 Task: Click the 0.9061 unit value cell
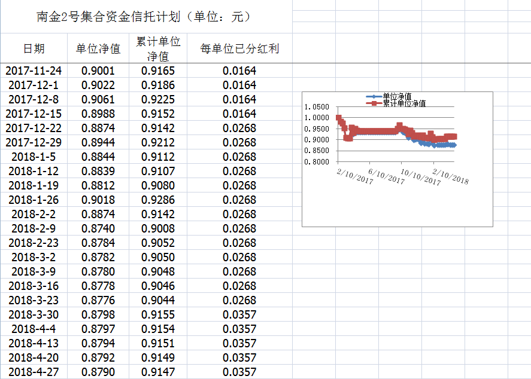[98, 99]
